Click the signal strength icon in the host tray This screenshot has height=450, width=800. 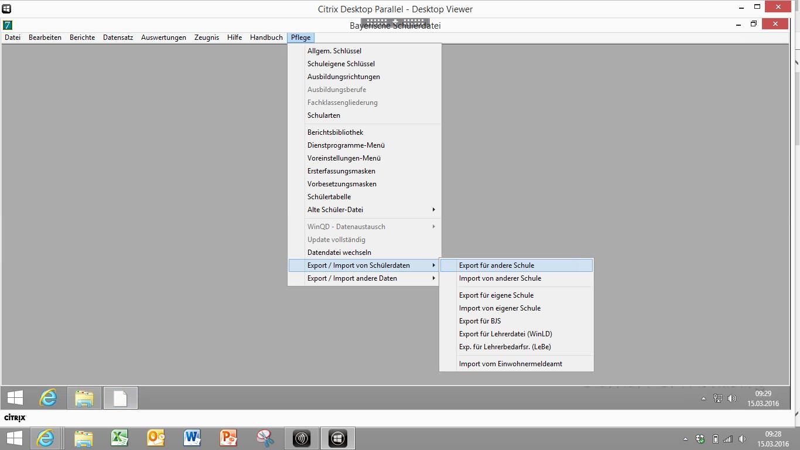728,439
